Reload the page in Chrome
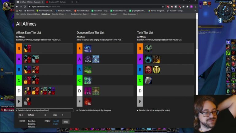This screenshot has width=236, height=133. pyautogui.click(x=25, y=7)
